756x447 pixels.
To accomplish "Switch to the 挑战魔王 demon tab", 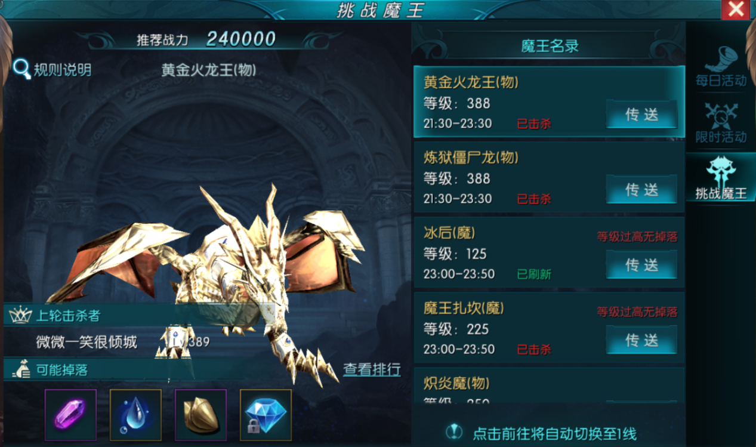I will pos(721,177).
